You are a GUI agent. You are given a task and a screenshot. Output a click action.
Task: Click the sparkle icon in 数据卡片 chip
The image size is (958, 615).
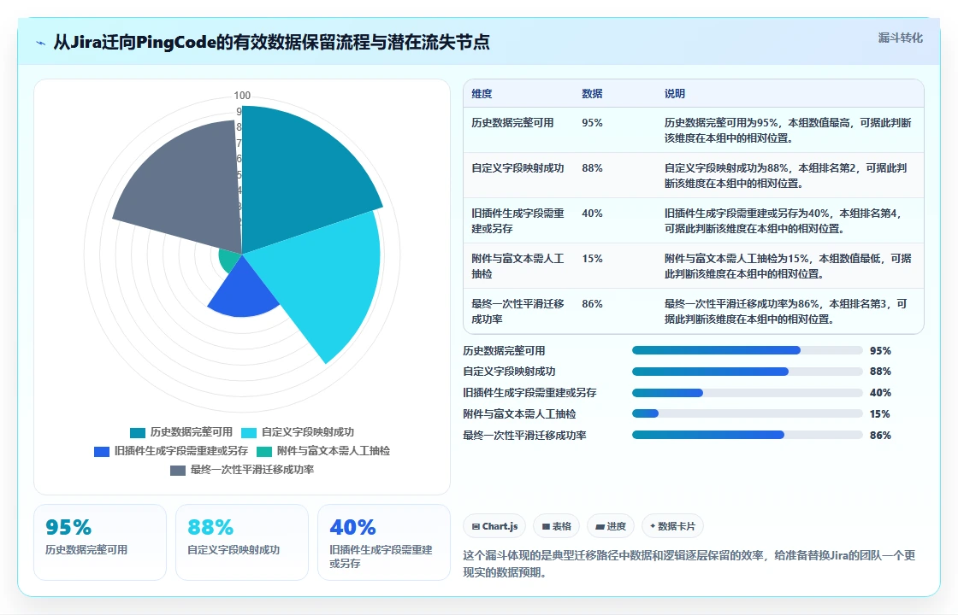(x=653, y=526)
